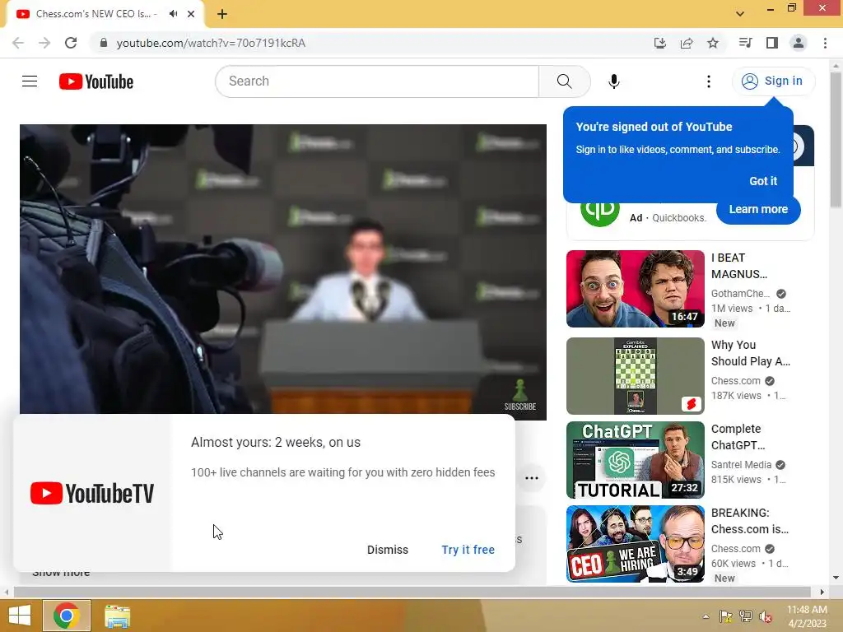Click the vertical page scrollbar thumb
This screenshot has height=632, width=843.
click(x=836, y=140)
